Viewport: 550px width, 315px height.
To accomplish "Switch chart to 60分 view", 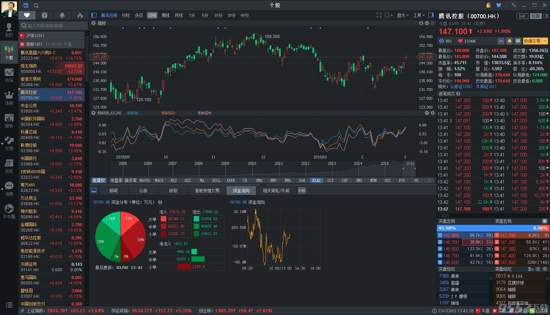I will pyautogui.click(x=245, y=15).
